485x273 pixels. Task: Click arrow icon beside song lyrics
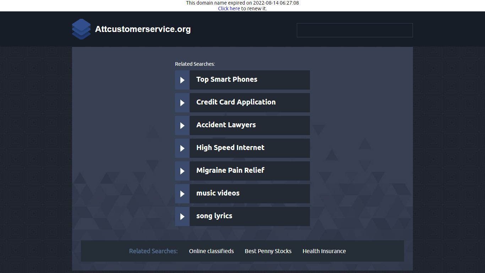click(182, 216)
